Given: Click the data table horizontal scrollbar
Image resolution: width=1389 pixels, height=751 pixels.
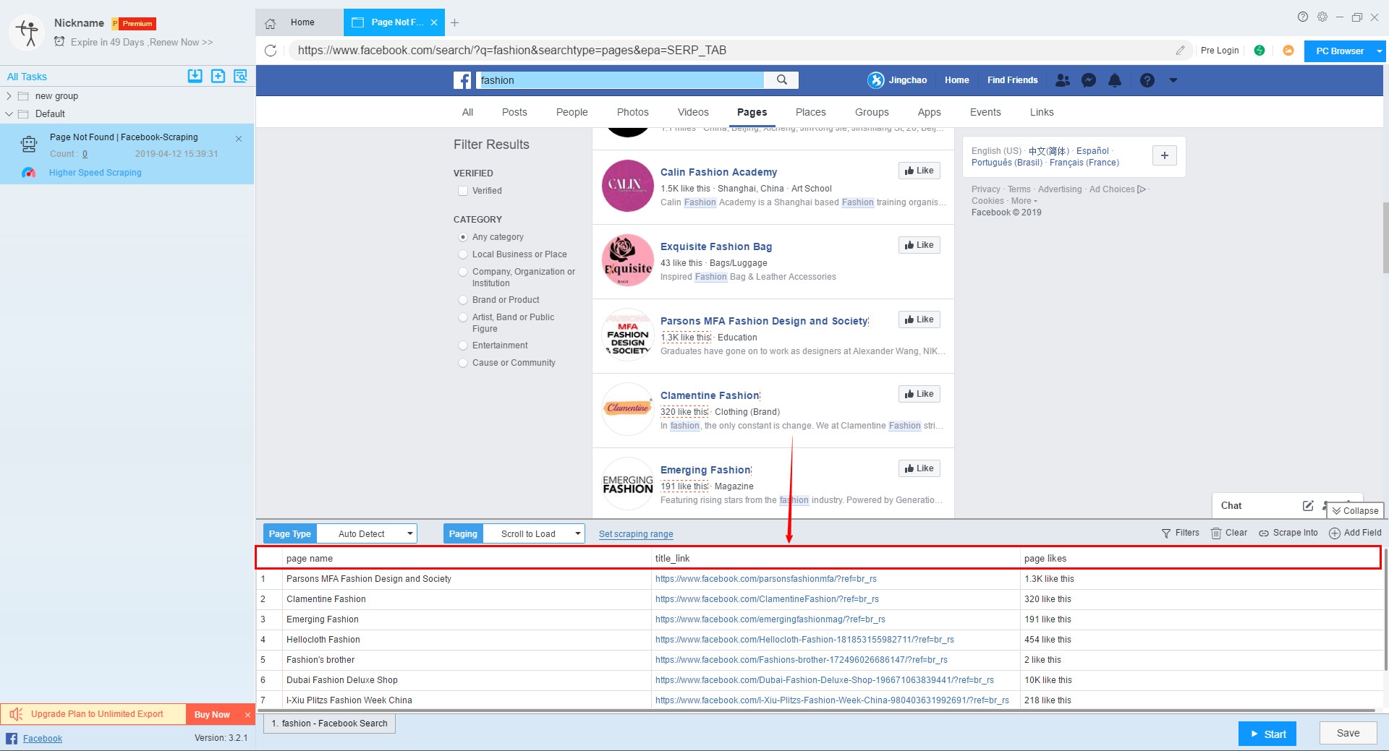Looking at the screenshot, I should pyautogui.click(x=816, y=711).
